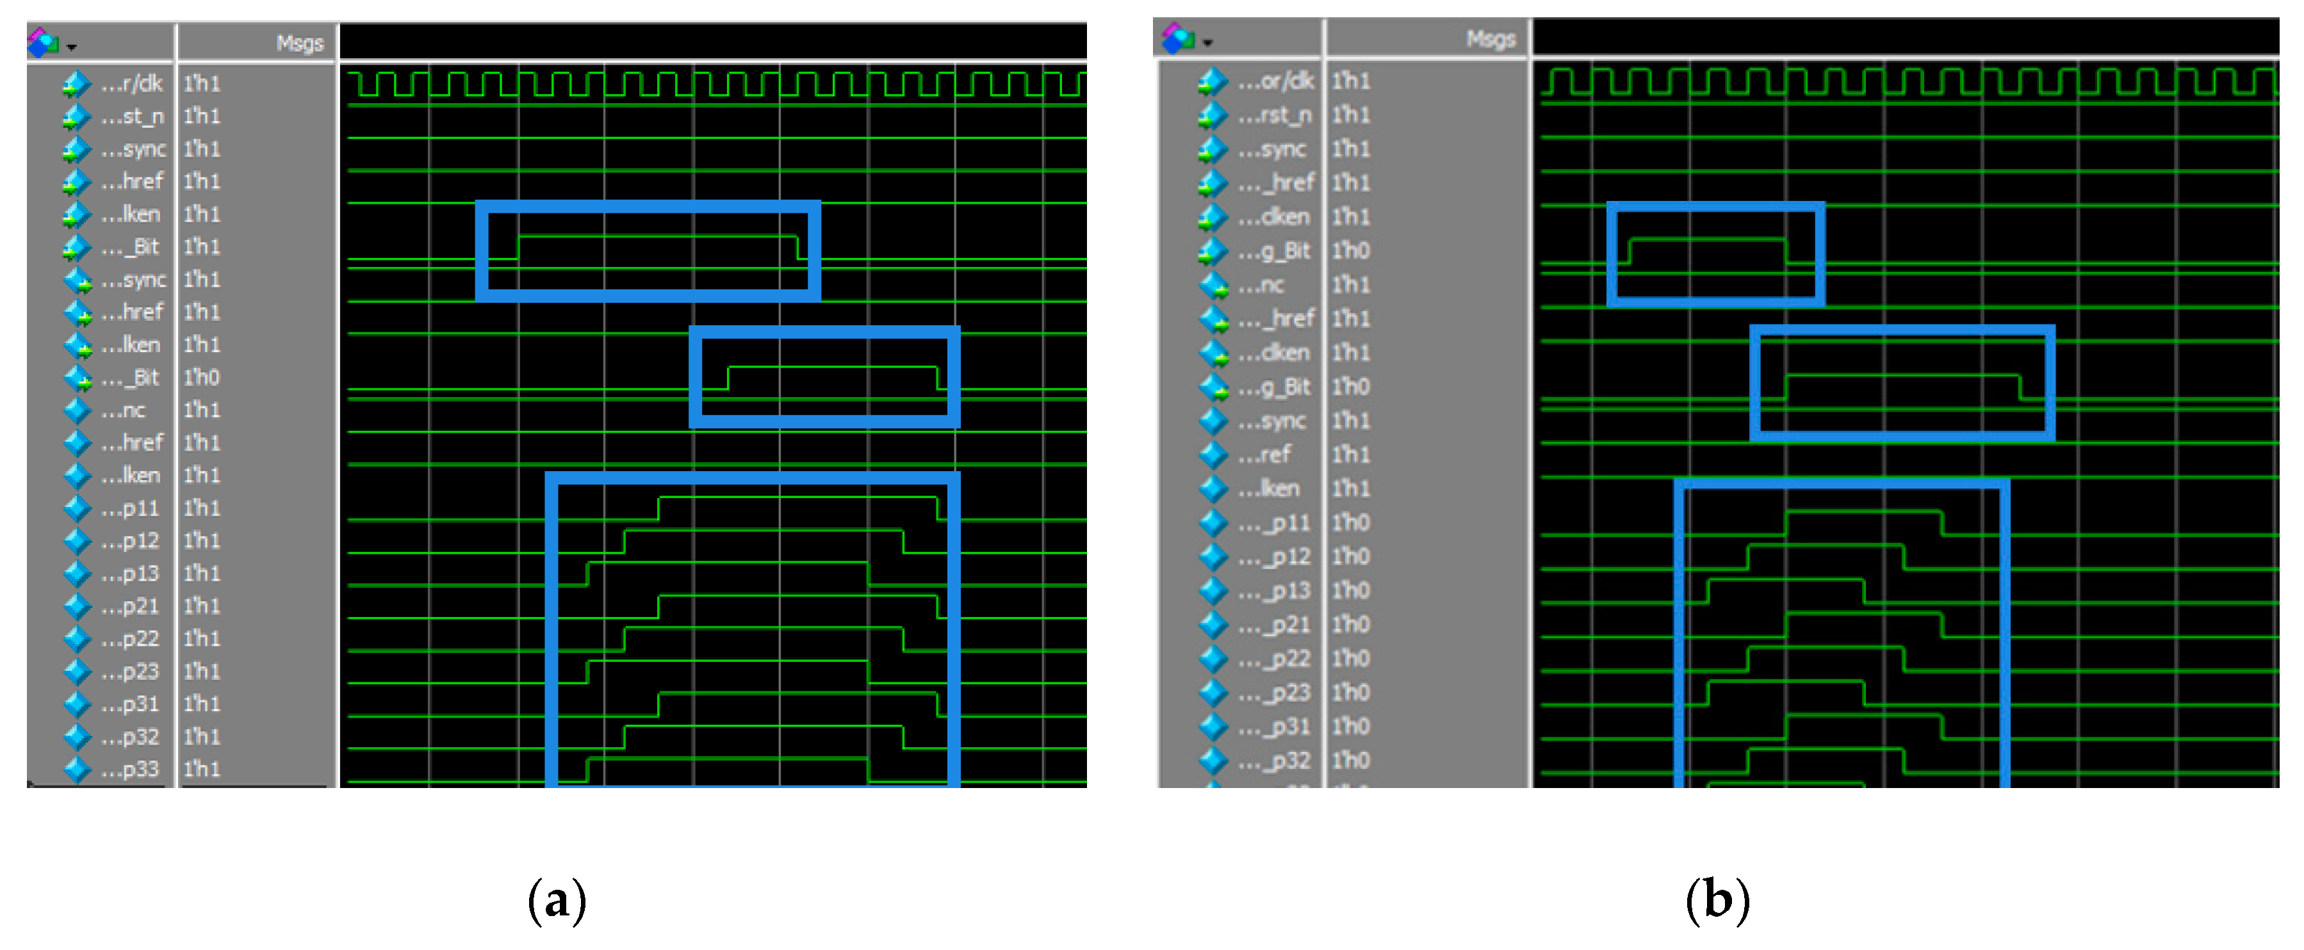Select the ..._p21 signal name
Viewport: 2304px width, 950px height.
(1275, 625)
